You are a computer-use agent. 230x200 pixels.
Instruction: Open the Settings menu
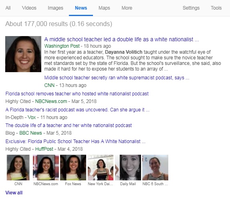tap(191, 8)
